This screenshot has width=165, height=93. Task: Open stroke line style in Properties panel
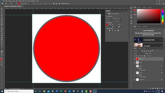tap(120, 25)
